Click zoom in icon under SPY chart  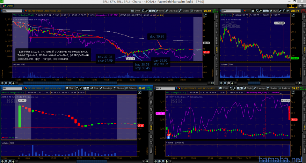[x=225, y=83]
